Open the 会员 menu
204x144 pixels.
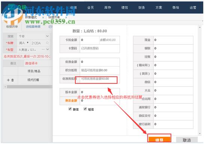coord(90,8)
